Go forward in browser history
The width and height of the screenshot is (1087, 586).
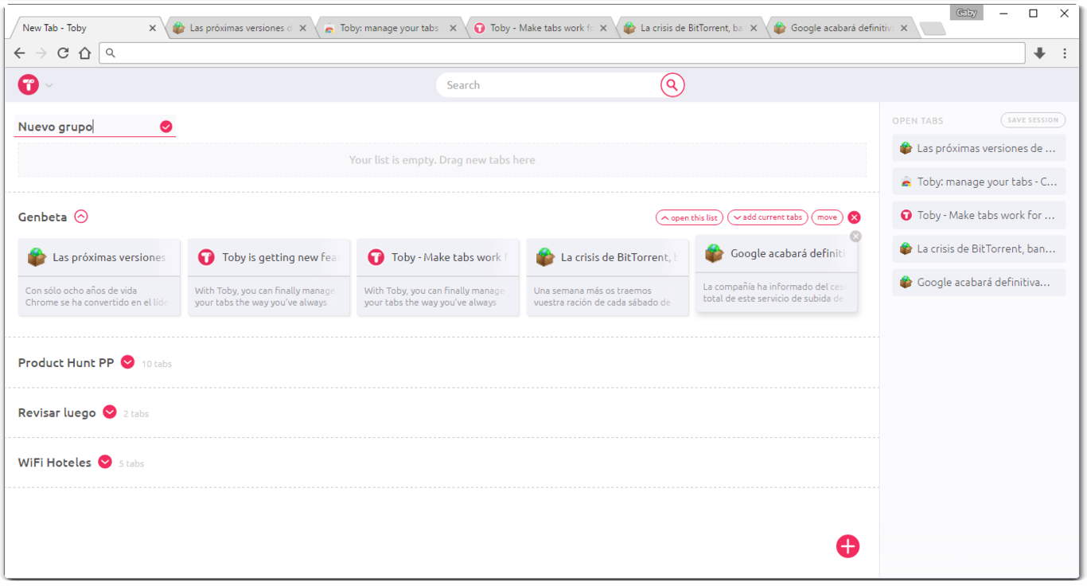pyautogui.click(x=41, y=53)
